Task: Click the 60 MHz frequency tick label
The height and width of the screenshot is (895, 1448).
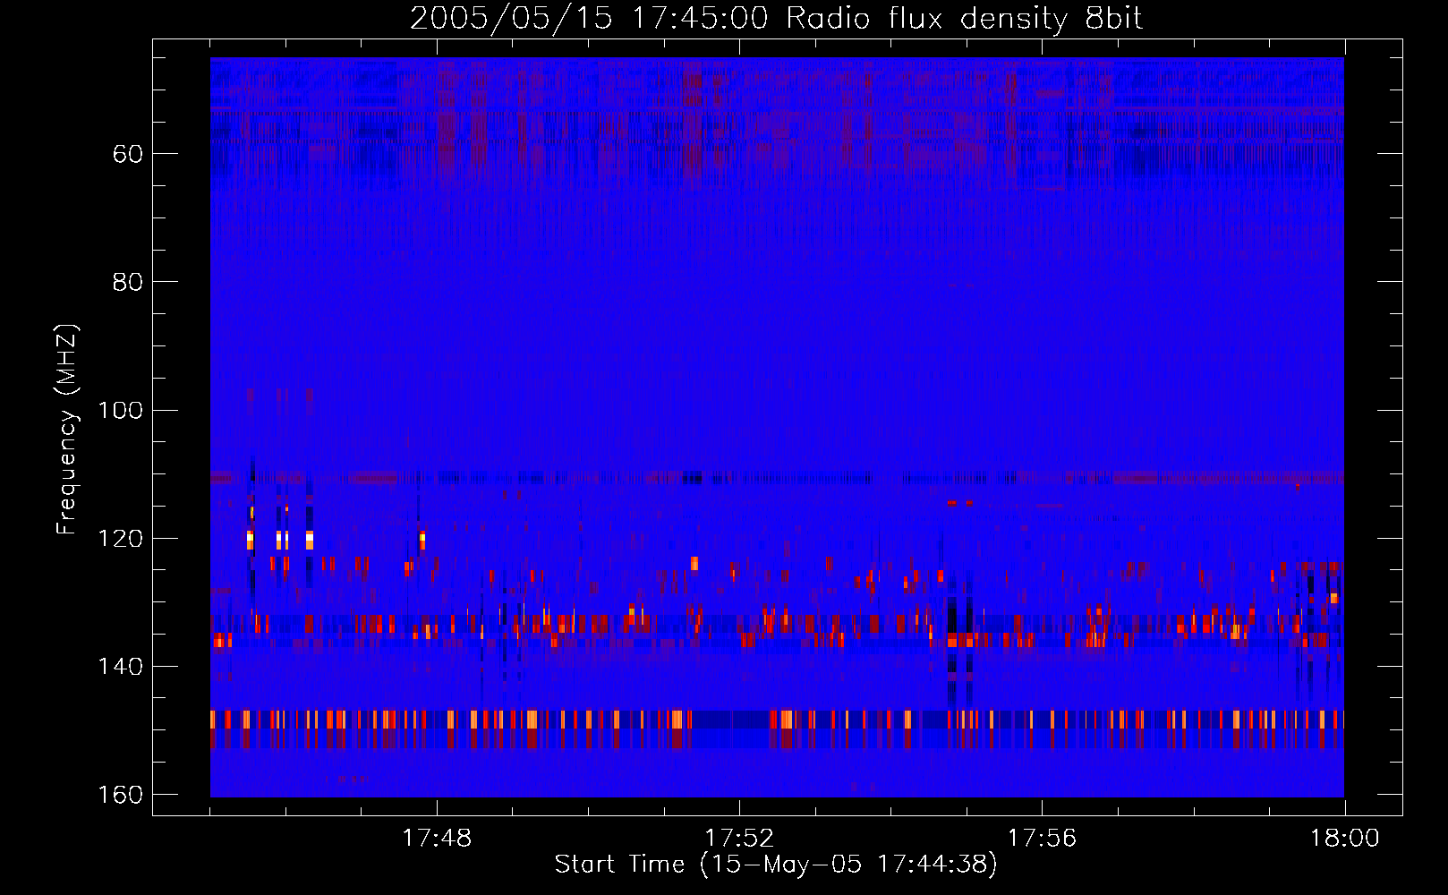Action: pyautogui.click(x=128, y=154)
